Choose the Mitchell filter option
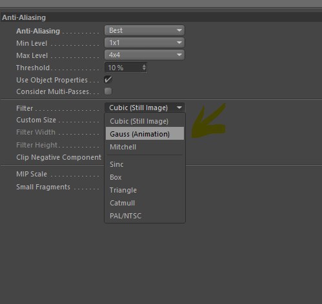322x304 pixels. click(145, 147)
